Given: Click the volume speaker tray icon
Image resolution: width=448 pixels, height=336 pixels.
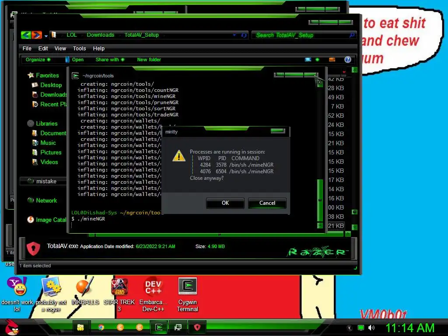Looking at the screenshot, I should [371, 328].
